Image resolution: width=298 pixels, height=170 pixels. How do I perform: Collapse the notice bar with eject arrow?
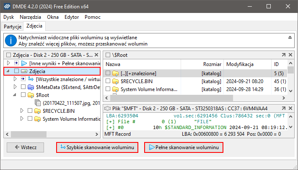(289, 38)
